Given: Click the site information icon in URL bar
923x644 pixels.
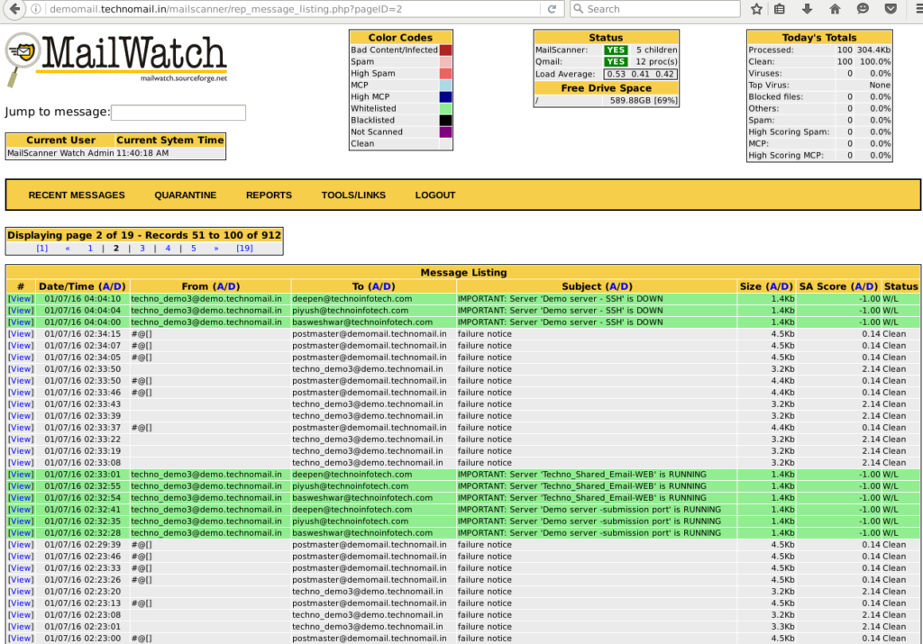Looking at the screenshot, I should point(36,9).
